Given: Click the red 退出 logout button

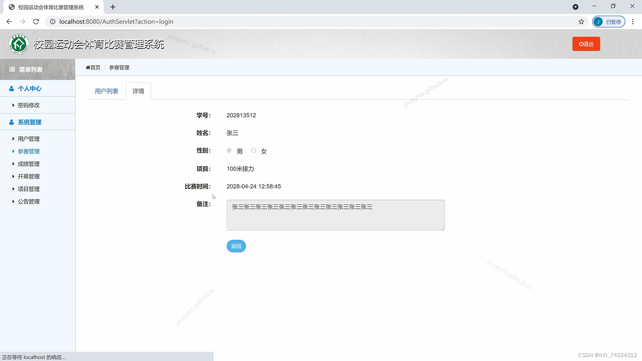Looking at the screenshot, I should (x=586, y=44).
